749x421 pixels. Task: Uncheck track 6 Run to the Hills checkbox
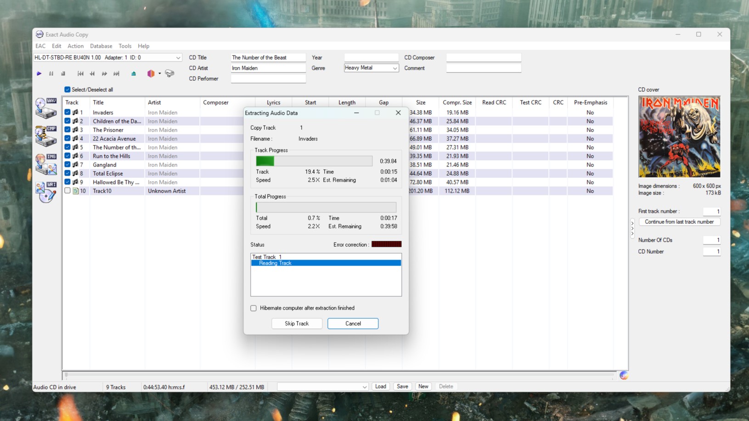(x=68, y=156)
